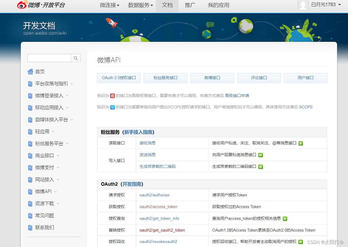Open the 微连接 dropdown menu
The height and width of the screenshot is (247, 348).
coord(109,5)
